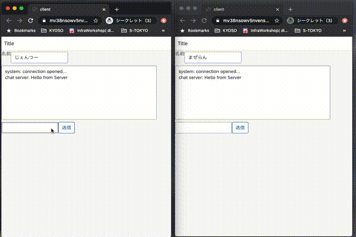
Task: Reload the page in left browser window
Action: pos(30,21)
